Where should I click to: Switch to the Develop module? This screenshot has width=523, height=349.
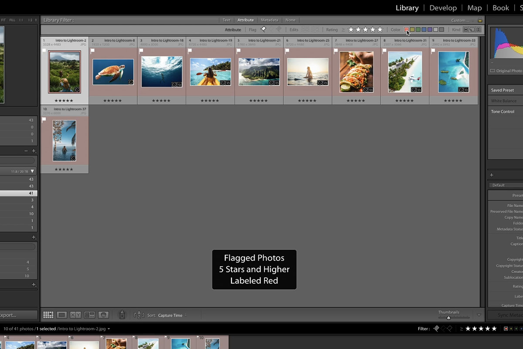[x=443, y=7]
